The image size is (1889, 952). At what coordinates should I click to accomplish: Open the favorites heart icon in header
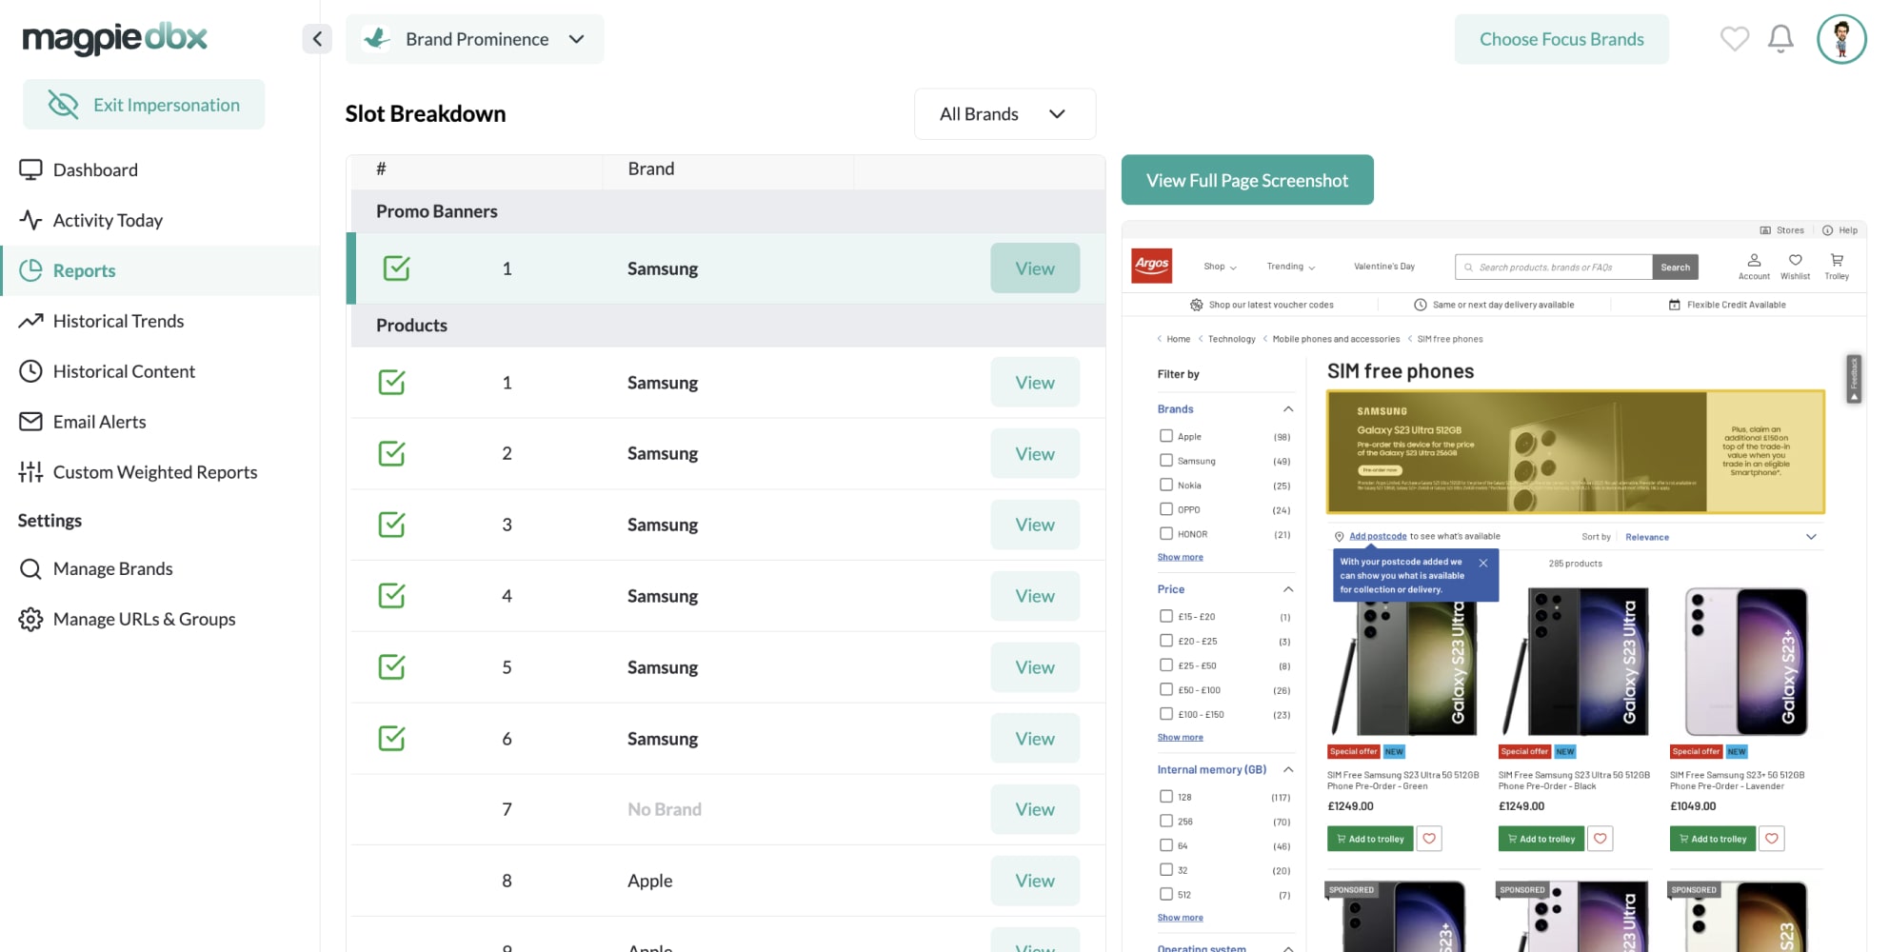pos(1735,39)
